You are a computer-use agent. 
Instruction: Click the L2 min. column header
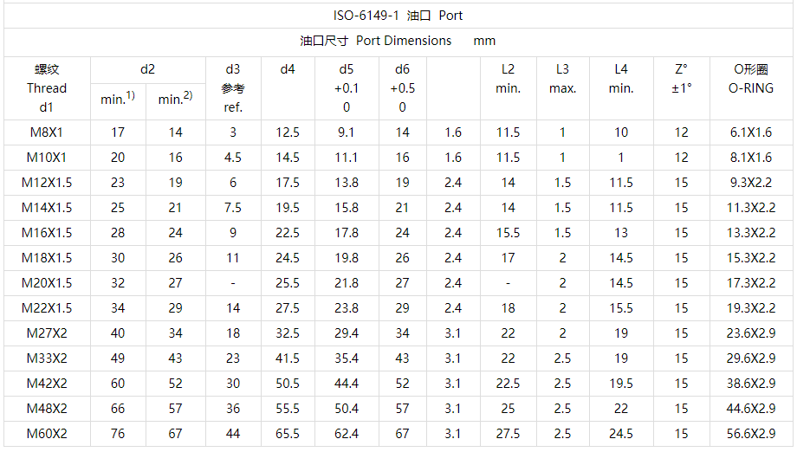tap(508, 79)
